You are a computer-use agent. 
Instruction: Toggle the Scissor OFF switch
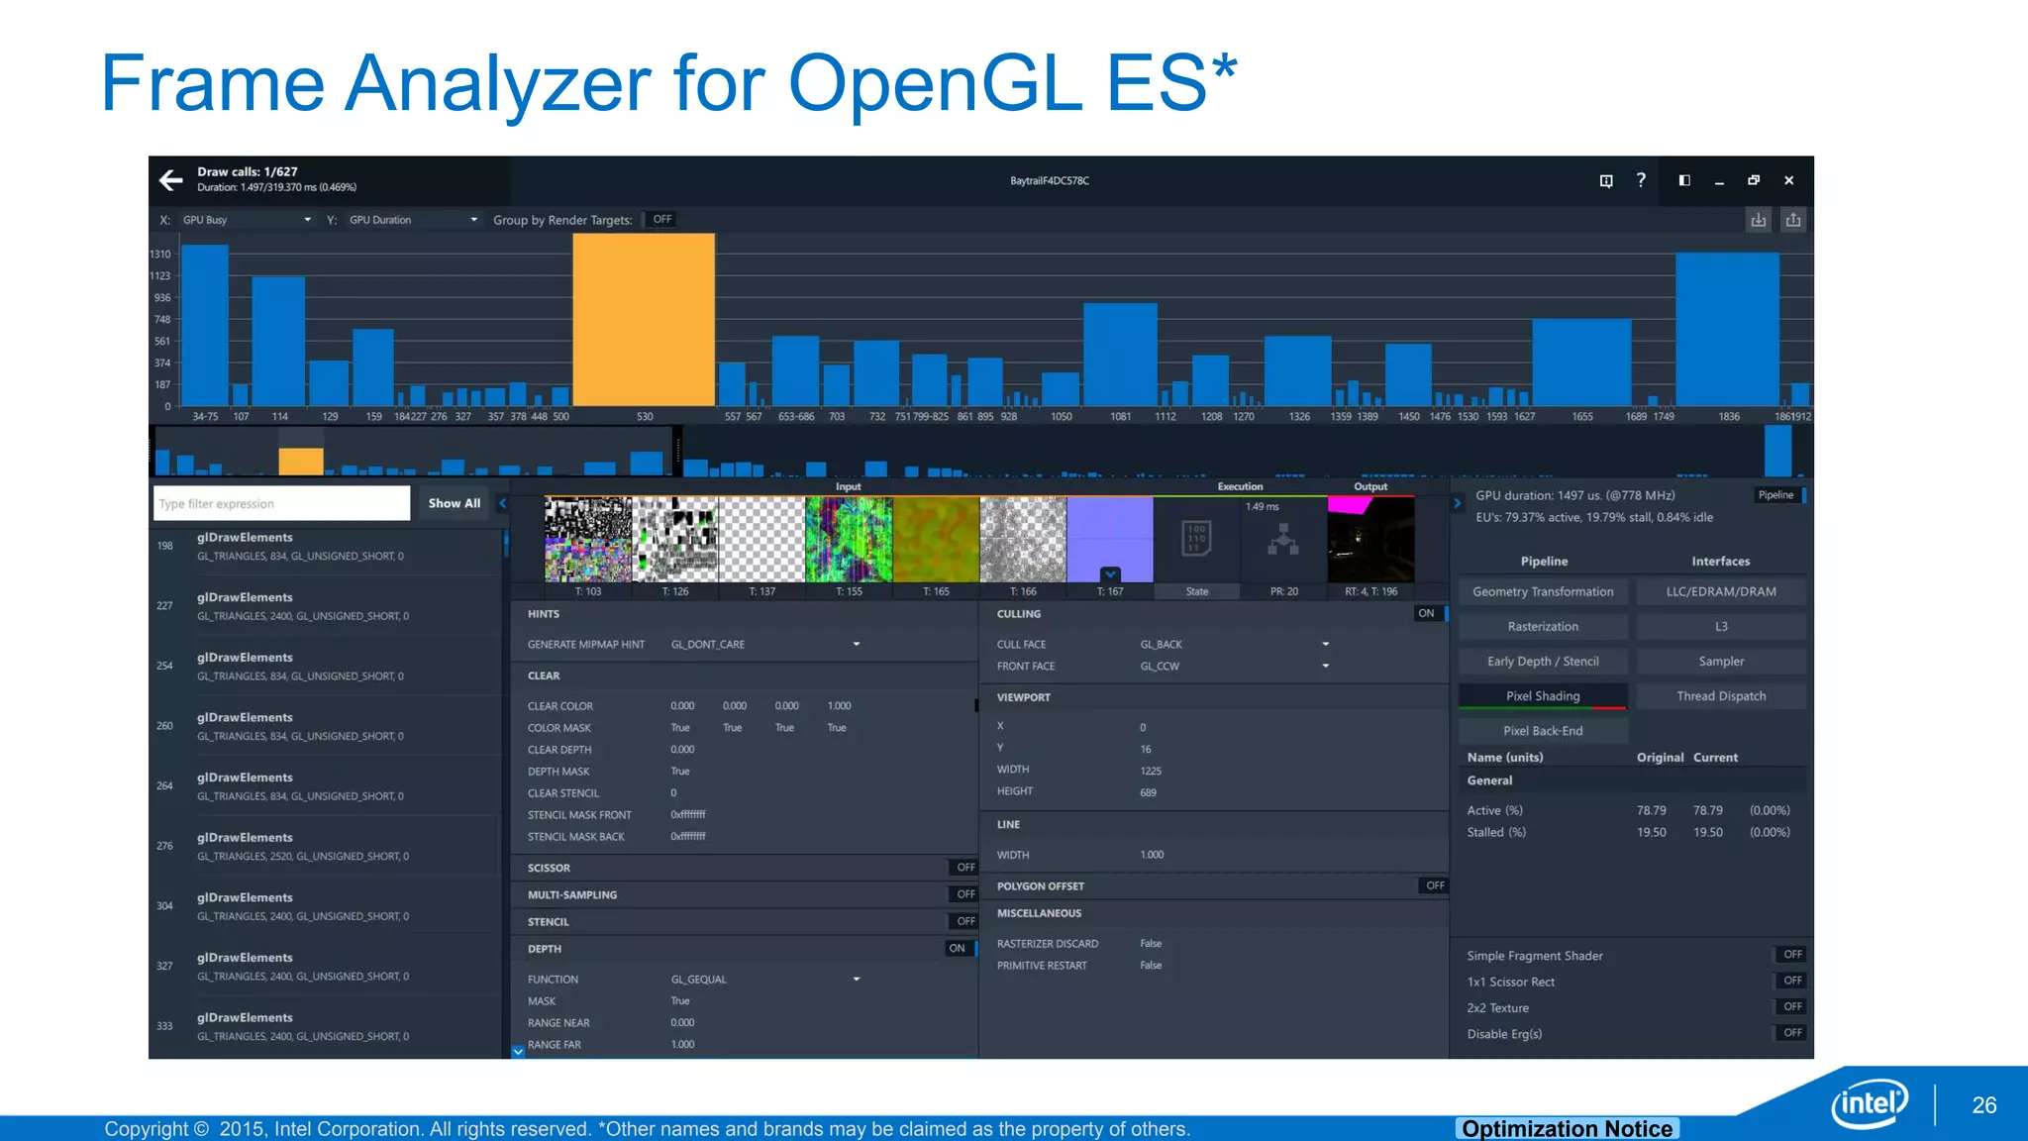pos(964,868)
